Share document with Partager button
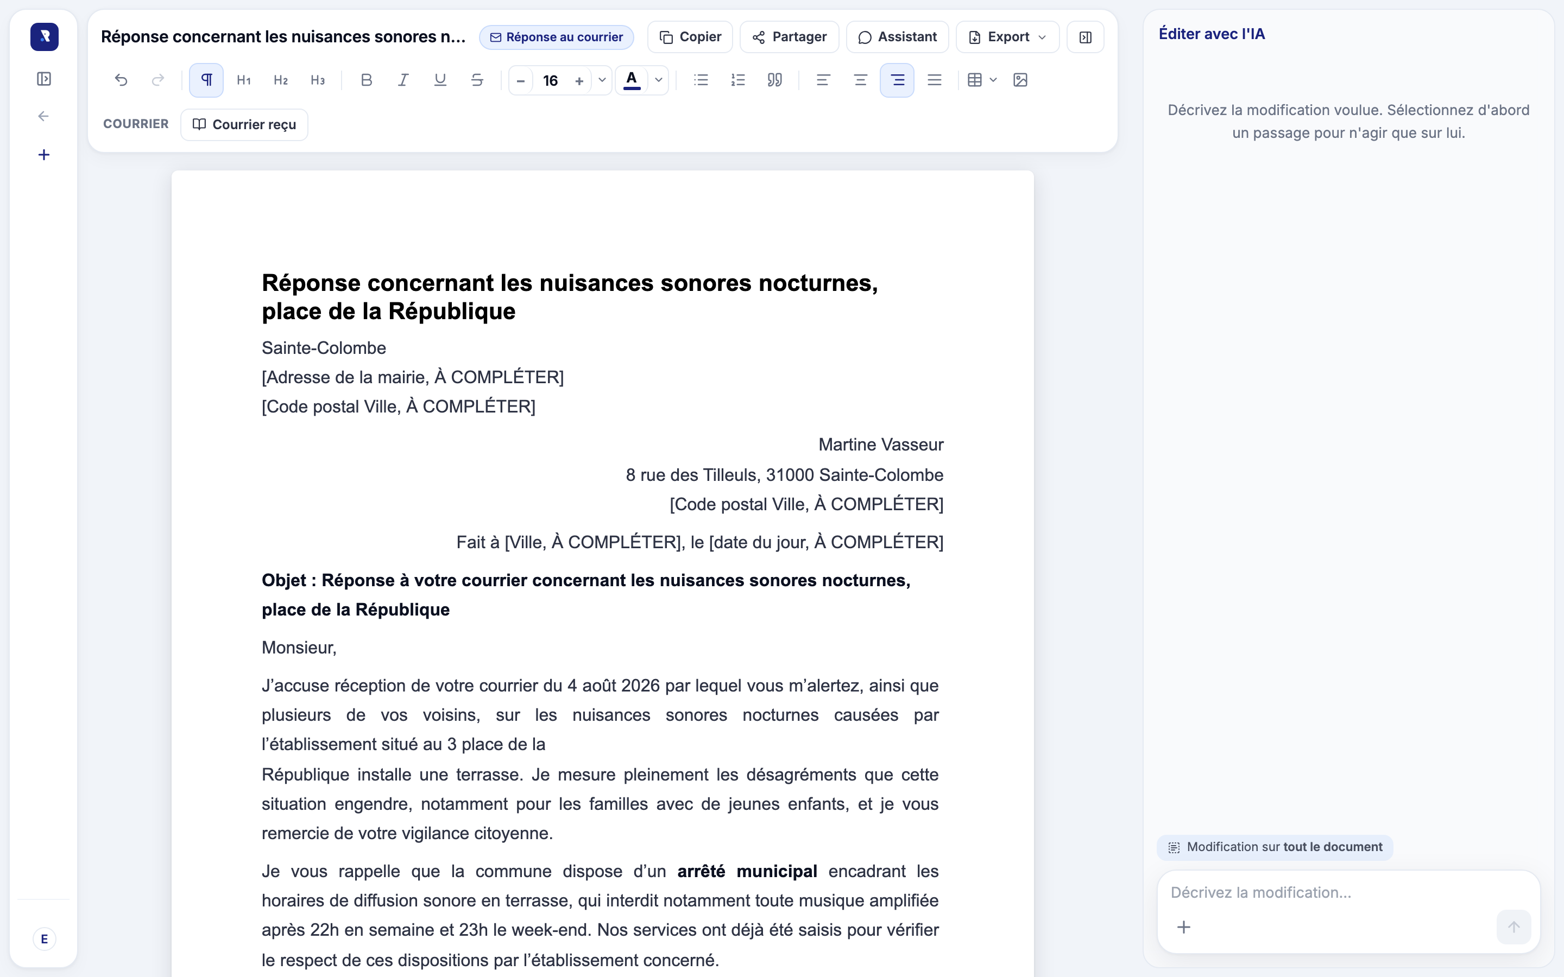Image resolution: width=1564 pixels, height=977 pixels. point(790,37)
